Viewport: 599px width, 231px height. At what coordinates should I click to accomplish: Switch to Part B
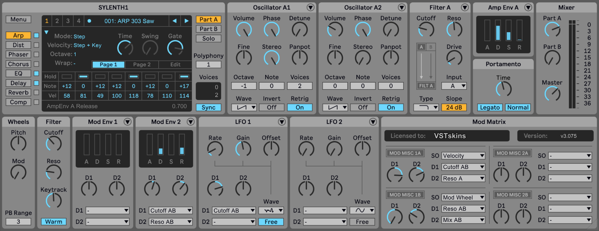(x=208, y=29)
